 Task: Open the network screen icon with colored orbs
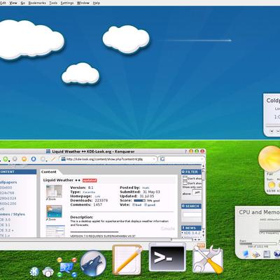coord(66,267)
